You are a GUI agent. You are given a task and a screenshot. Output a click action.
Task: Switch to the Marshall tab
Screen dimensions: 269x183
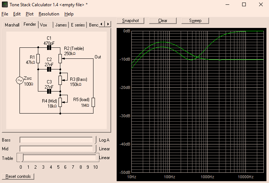pos(12,25)
